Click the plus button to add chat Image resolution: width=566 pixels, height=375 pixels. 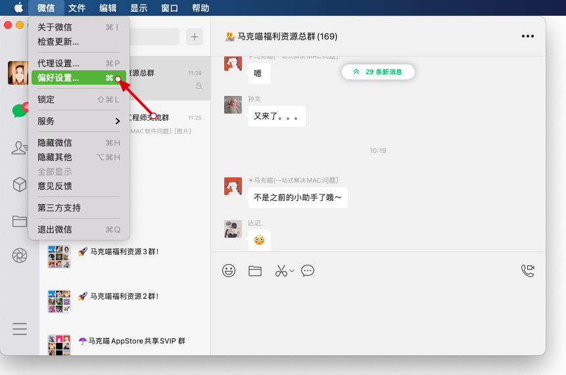[195, 37]
